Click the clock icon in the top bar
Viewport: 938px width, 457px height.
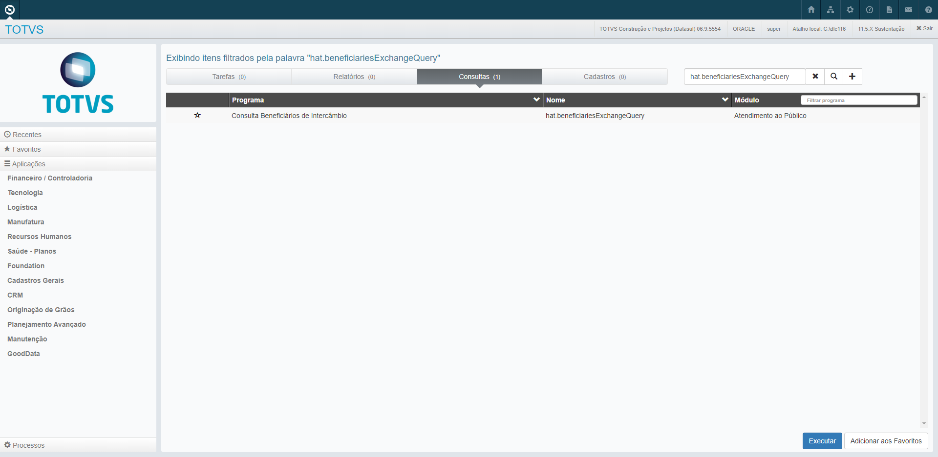click(x=870, y=10)
